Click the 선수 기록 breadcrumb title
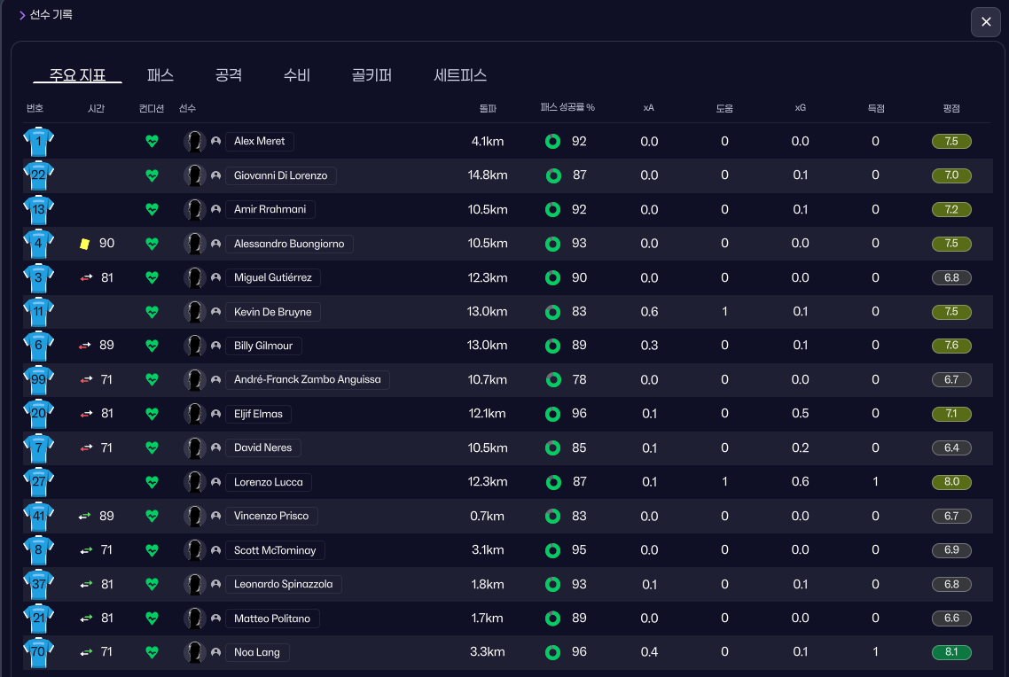The height and width of the screenshot is (677, 1009). (x=51, y=15)
